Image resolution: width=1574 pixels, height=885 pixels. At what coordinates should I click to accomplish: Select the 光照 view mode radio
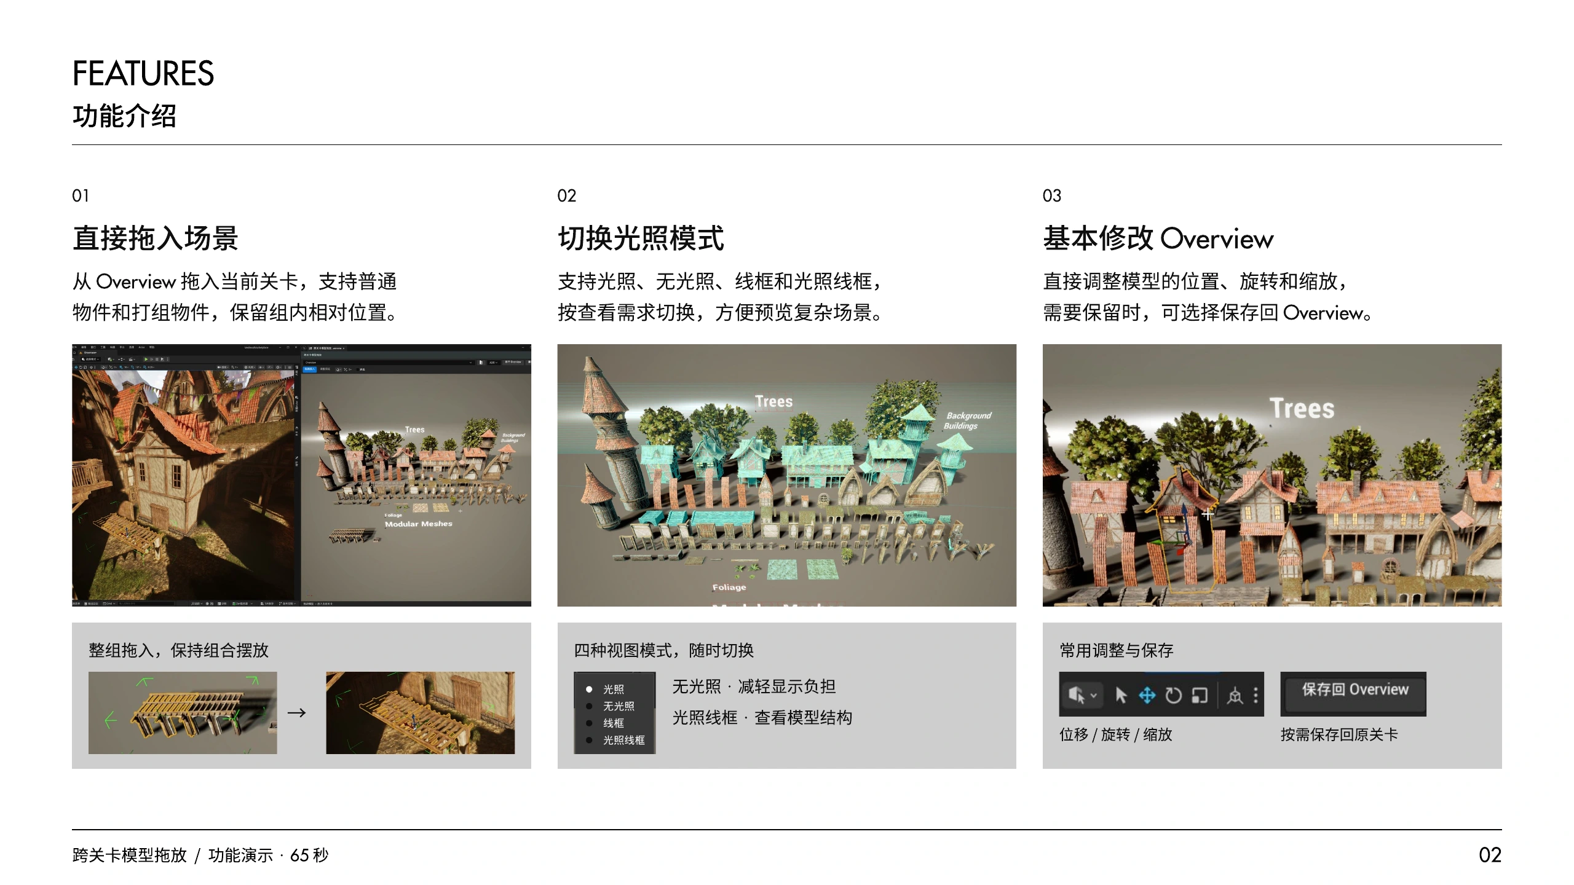click(589, 690)
